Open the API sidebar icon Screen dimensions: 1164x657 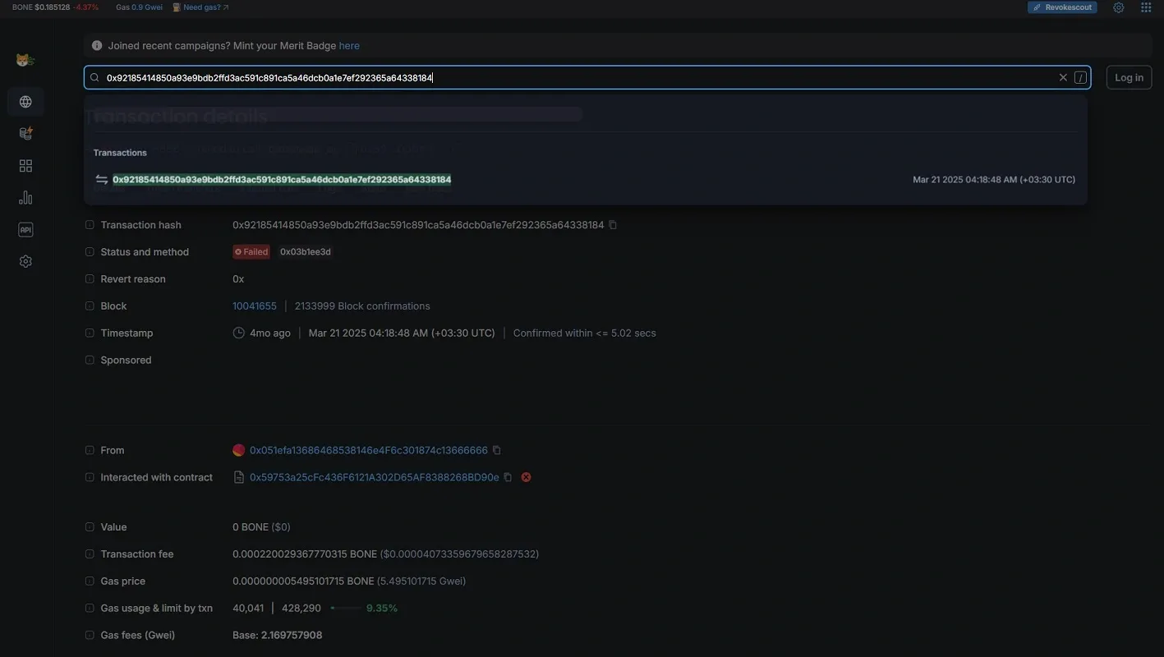click(x=25, y=230)
